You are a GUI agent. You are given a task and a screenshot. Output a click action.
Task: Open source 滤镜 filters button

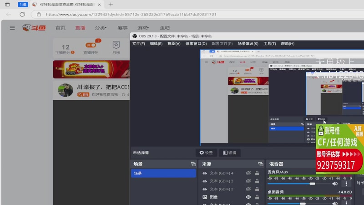[x=230, y=153]
